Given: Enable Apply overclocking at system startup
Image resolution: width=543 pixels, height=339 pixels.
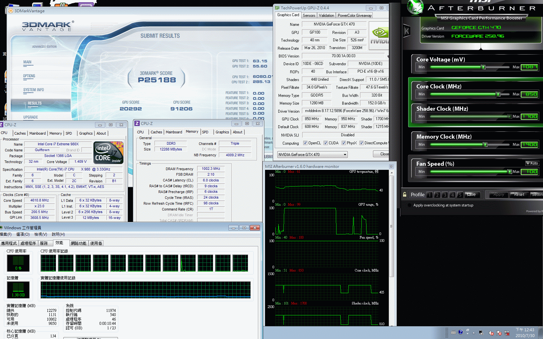Looking at the screenshot, I should (x=410, y=205).
